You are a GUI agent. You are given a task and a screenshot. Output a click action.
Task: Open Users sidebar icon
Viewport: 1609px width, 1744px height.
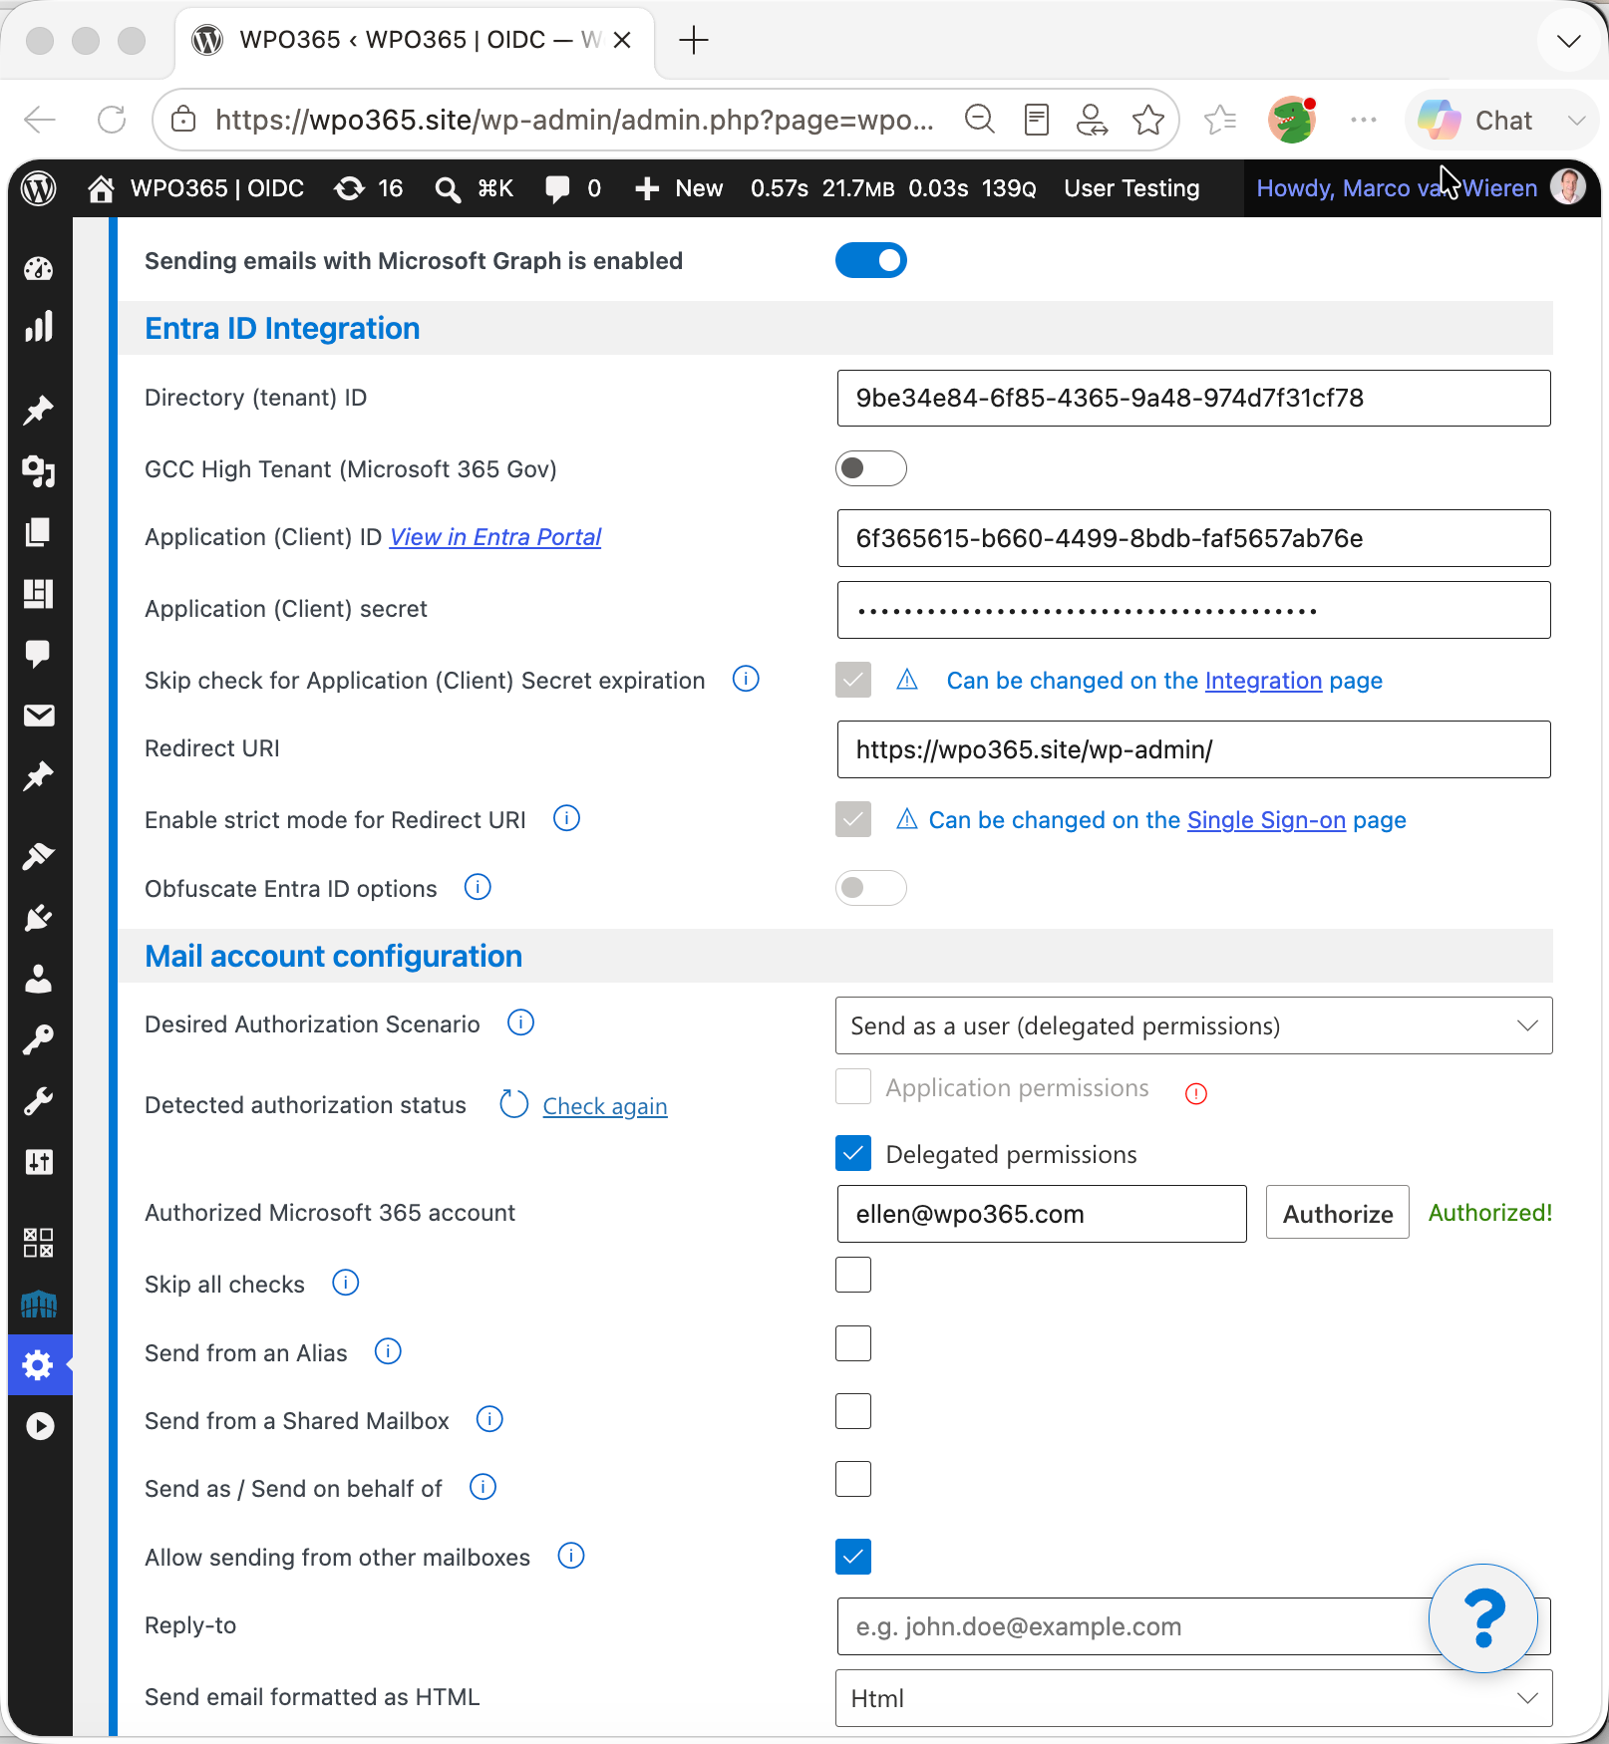39,979
